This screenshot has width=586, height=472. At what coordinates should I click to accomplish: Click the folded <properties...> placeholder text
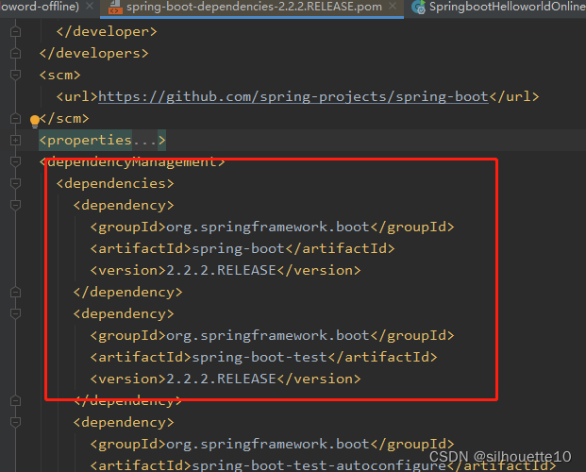point(103,141)
